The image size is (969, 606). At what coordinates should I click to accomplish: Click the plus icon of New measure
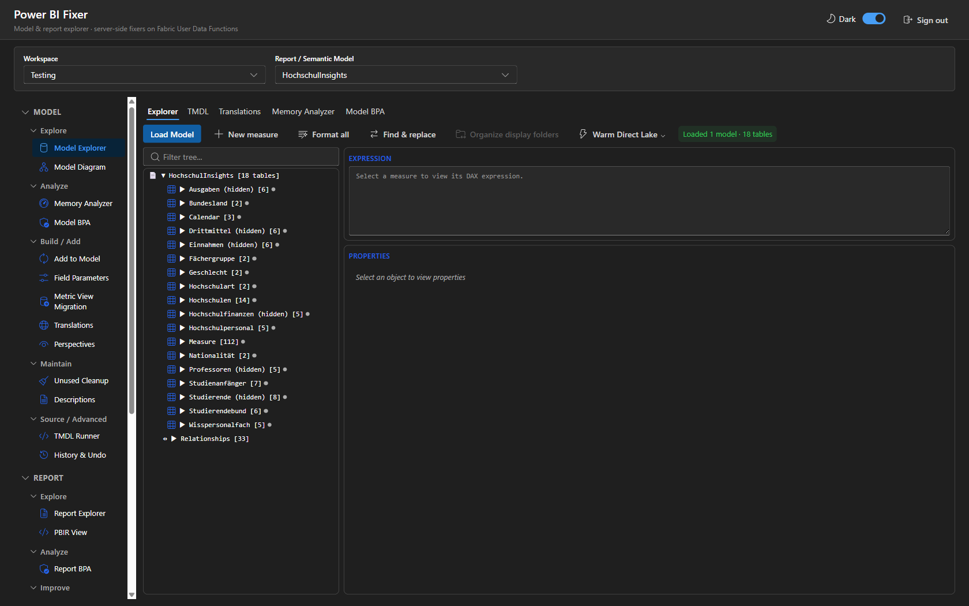pos(219,134)
